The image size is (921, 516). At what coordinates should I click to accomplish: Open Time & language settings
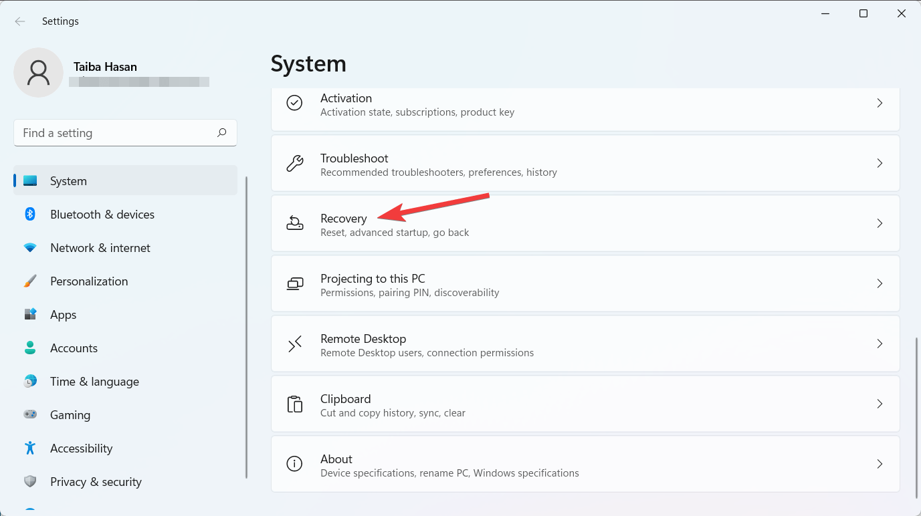coord(94,382)
